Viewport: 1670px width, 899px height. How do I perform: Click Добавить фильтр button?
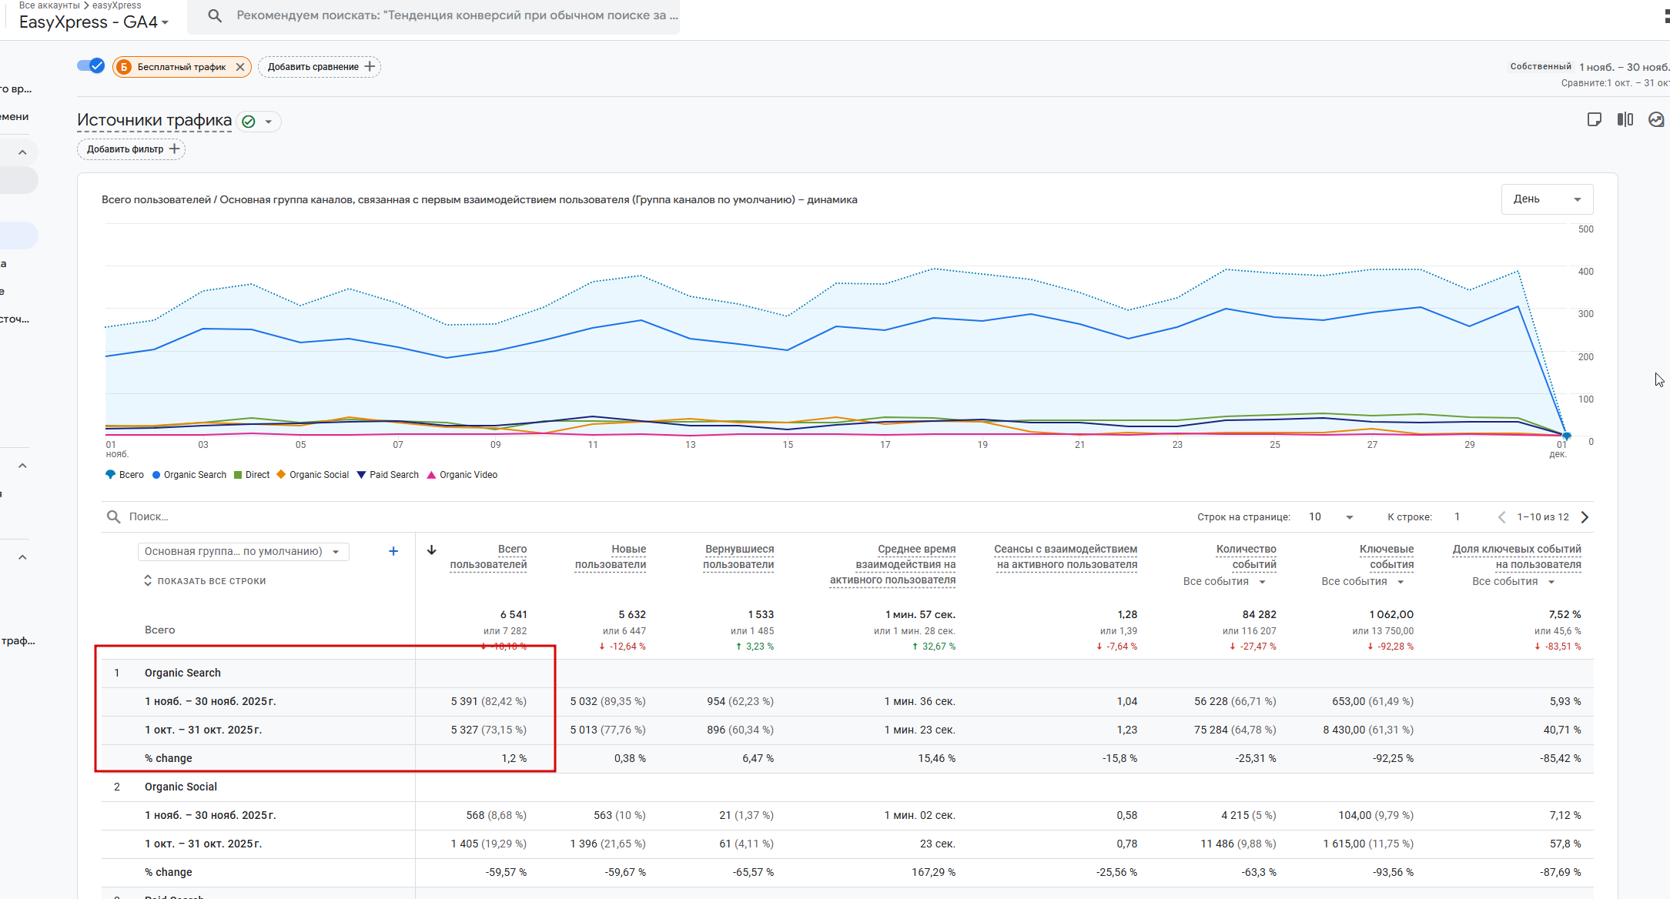tap(132, 149)
